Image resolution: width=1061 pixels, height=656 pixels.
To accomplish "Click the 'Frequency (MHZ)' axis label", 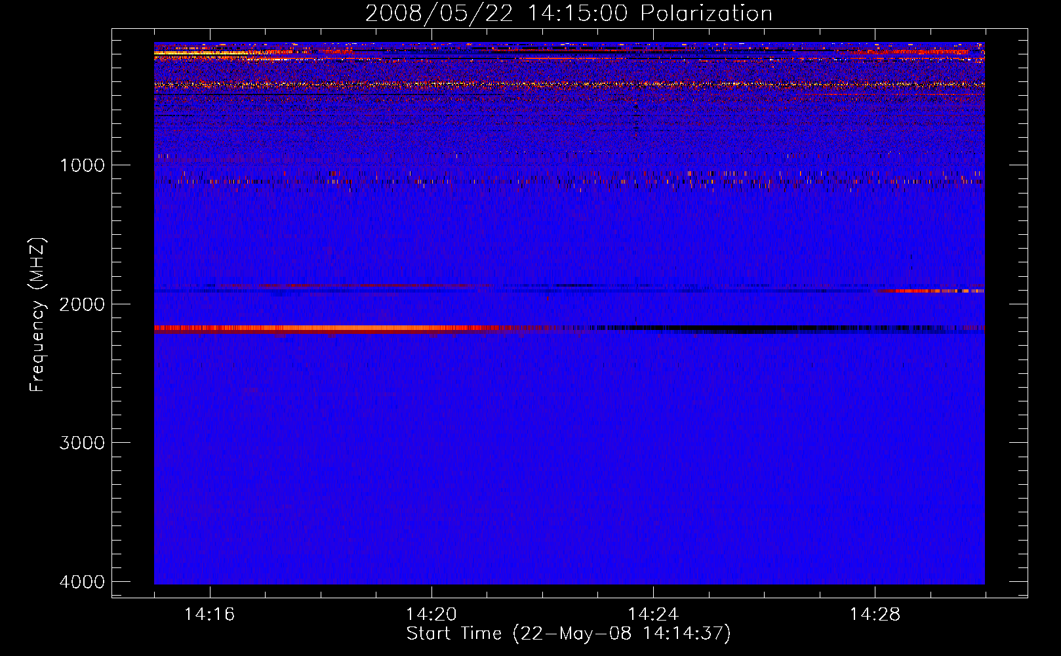I will click(37, 315).
